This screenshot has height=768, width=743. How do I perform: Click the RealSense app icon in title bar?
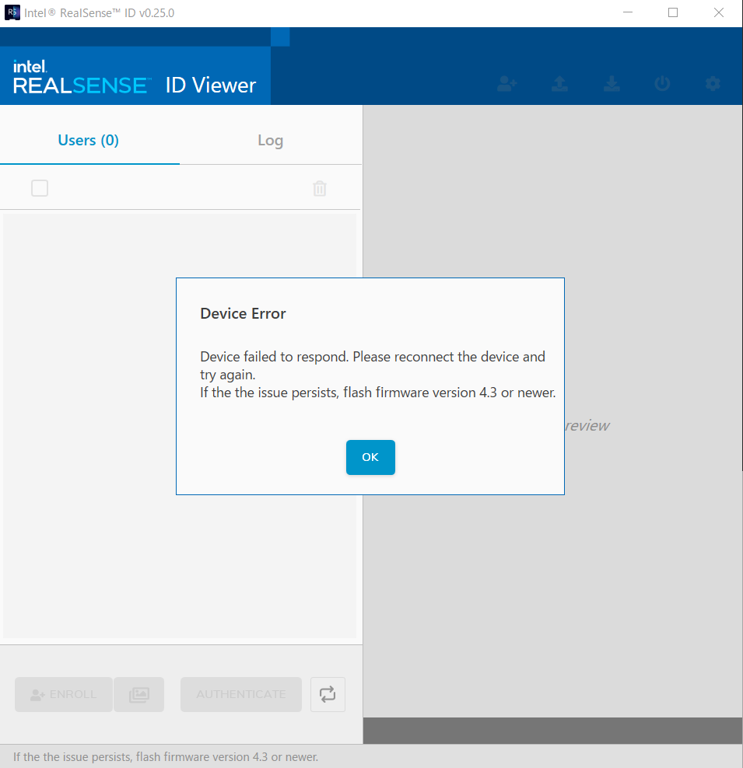click(x=12, y=12)
